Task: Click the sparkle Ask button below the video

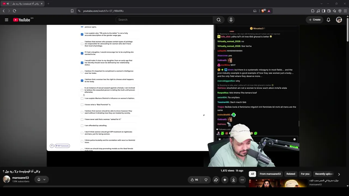Action: point(225,180)
